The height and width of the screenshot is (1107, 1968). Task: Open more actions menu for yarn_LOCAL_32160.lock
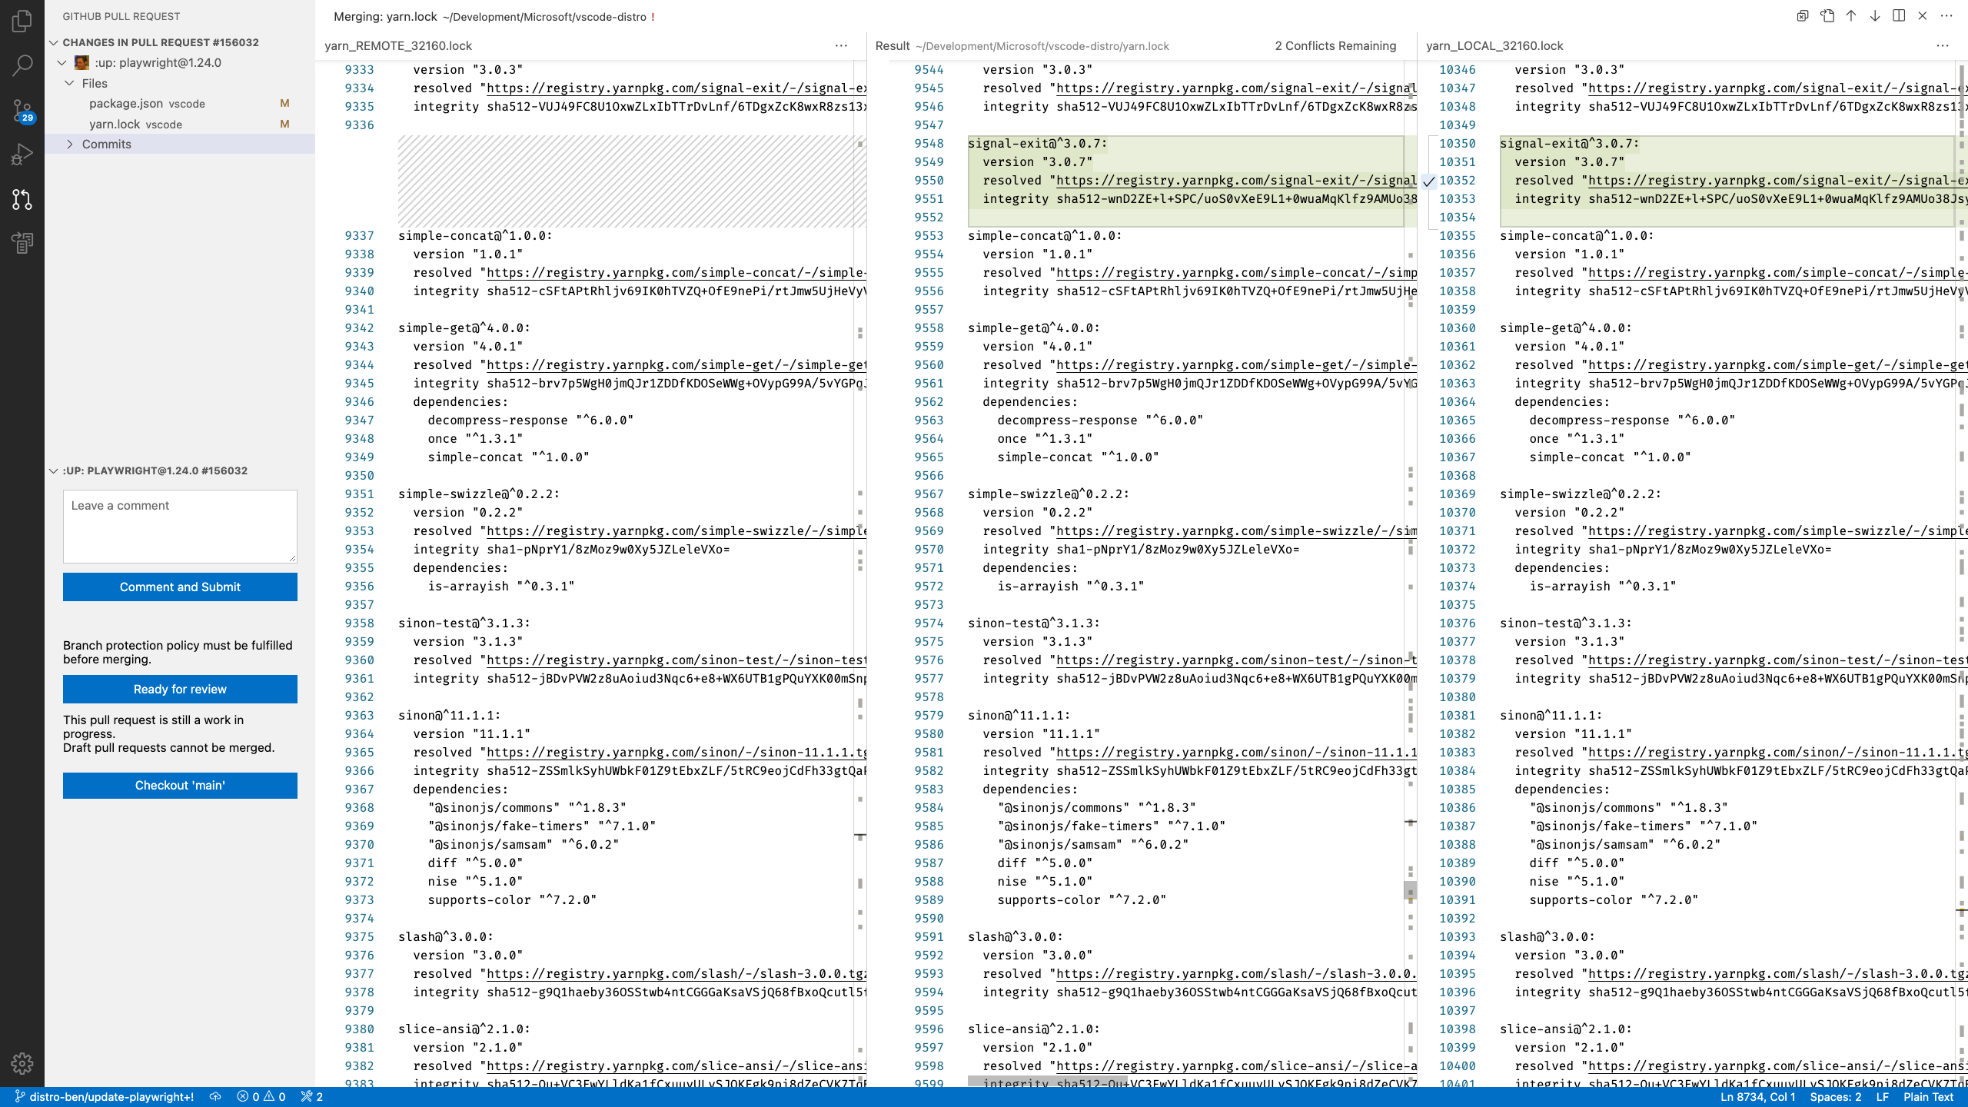pos(1943,45)
